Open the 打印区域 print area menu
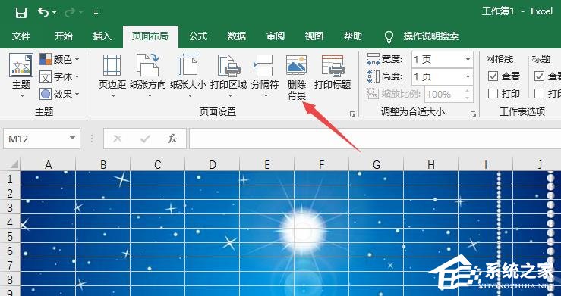This screenshot has width=561, height=296. pyautogui.click(x=228, y=76)
